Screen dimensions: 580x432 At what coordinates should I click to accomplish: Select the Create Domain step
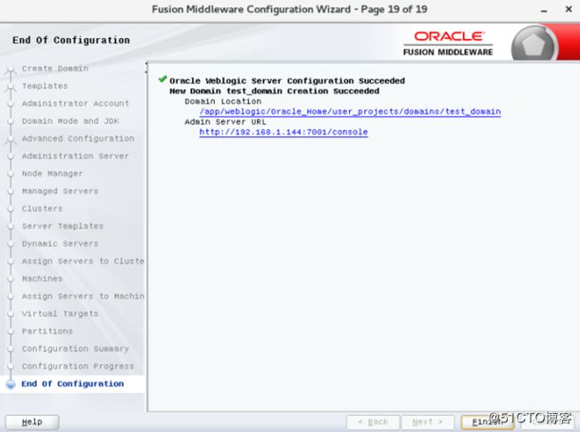tap(54, 69)
